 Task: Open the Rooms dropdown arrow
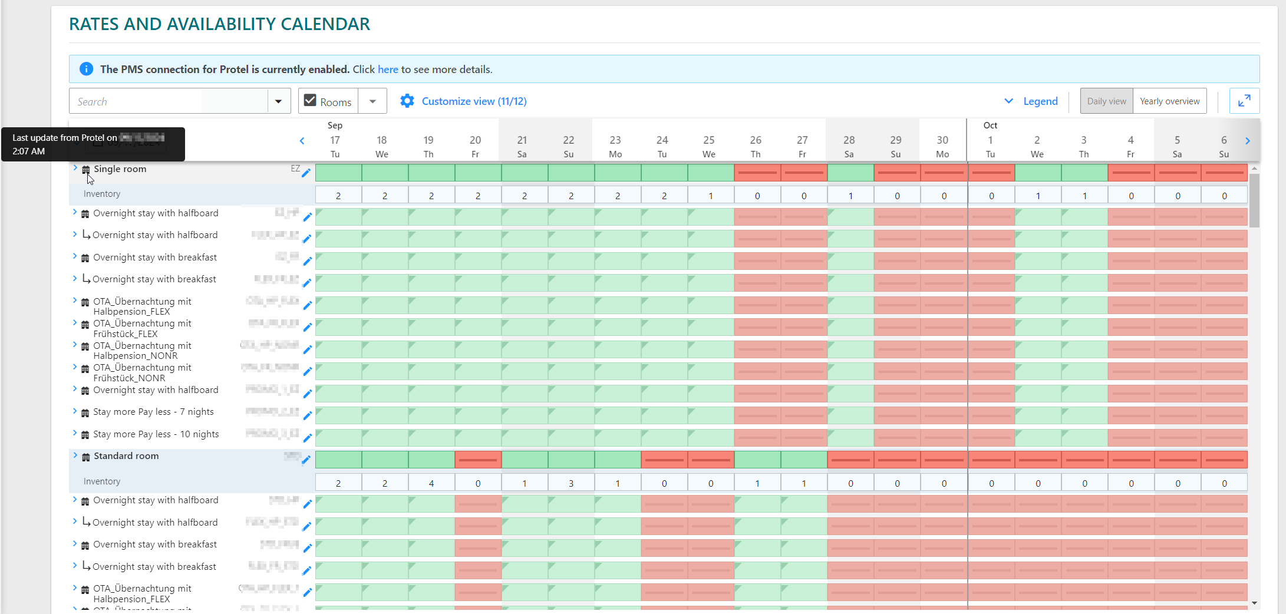(372, 101)
